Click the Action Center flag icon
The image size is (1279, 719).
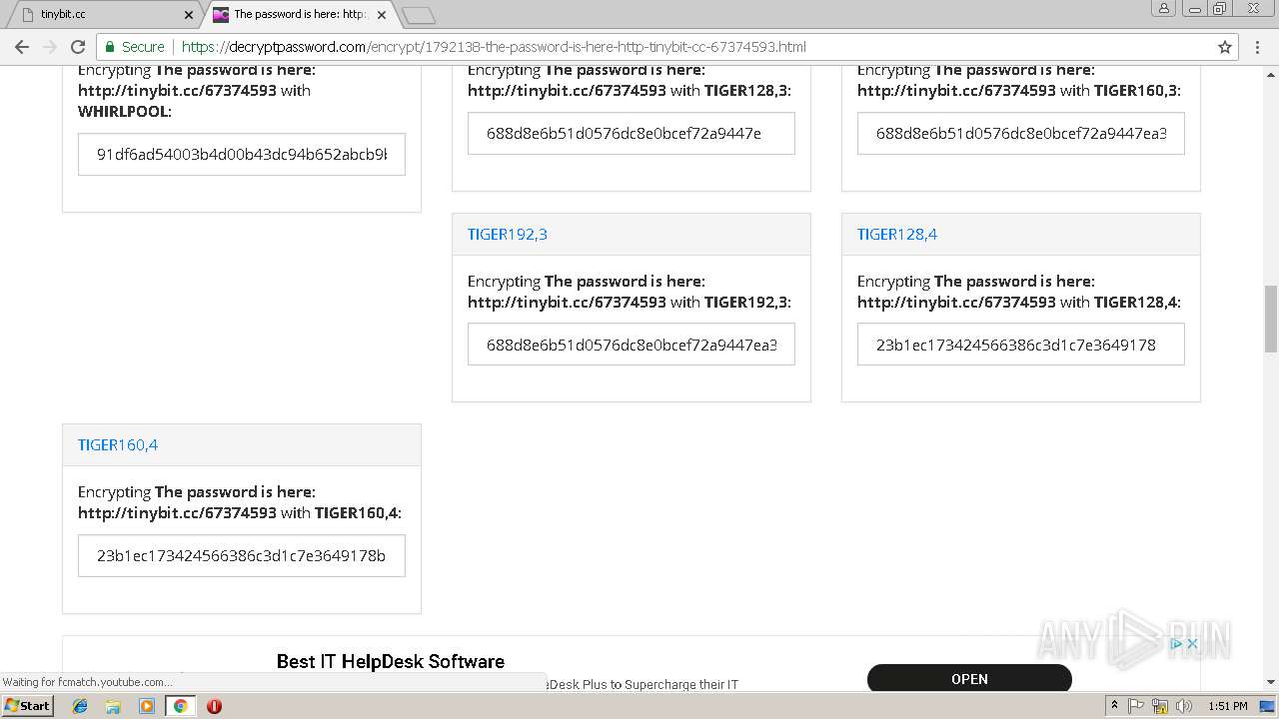[1136, 706]
